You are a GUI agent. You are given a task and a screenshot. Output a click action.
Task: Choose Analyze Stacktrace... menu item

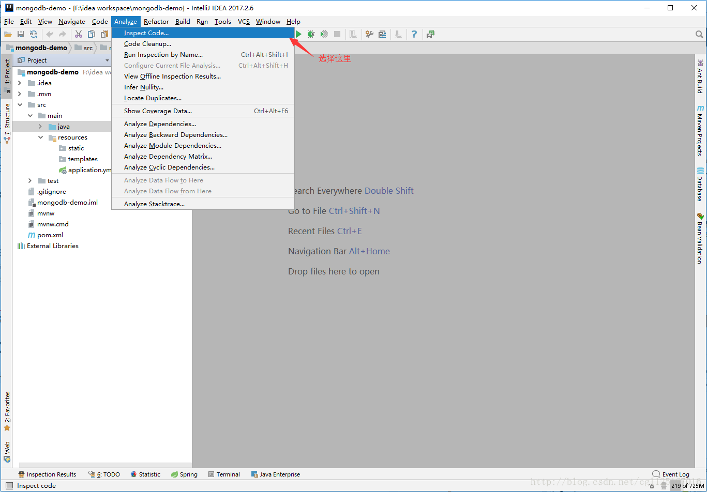(x=203, y=204)
